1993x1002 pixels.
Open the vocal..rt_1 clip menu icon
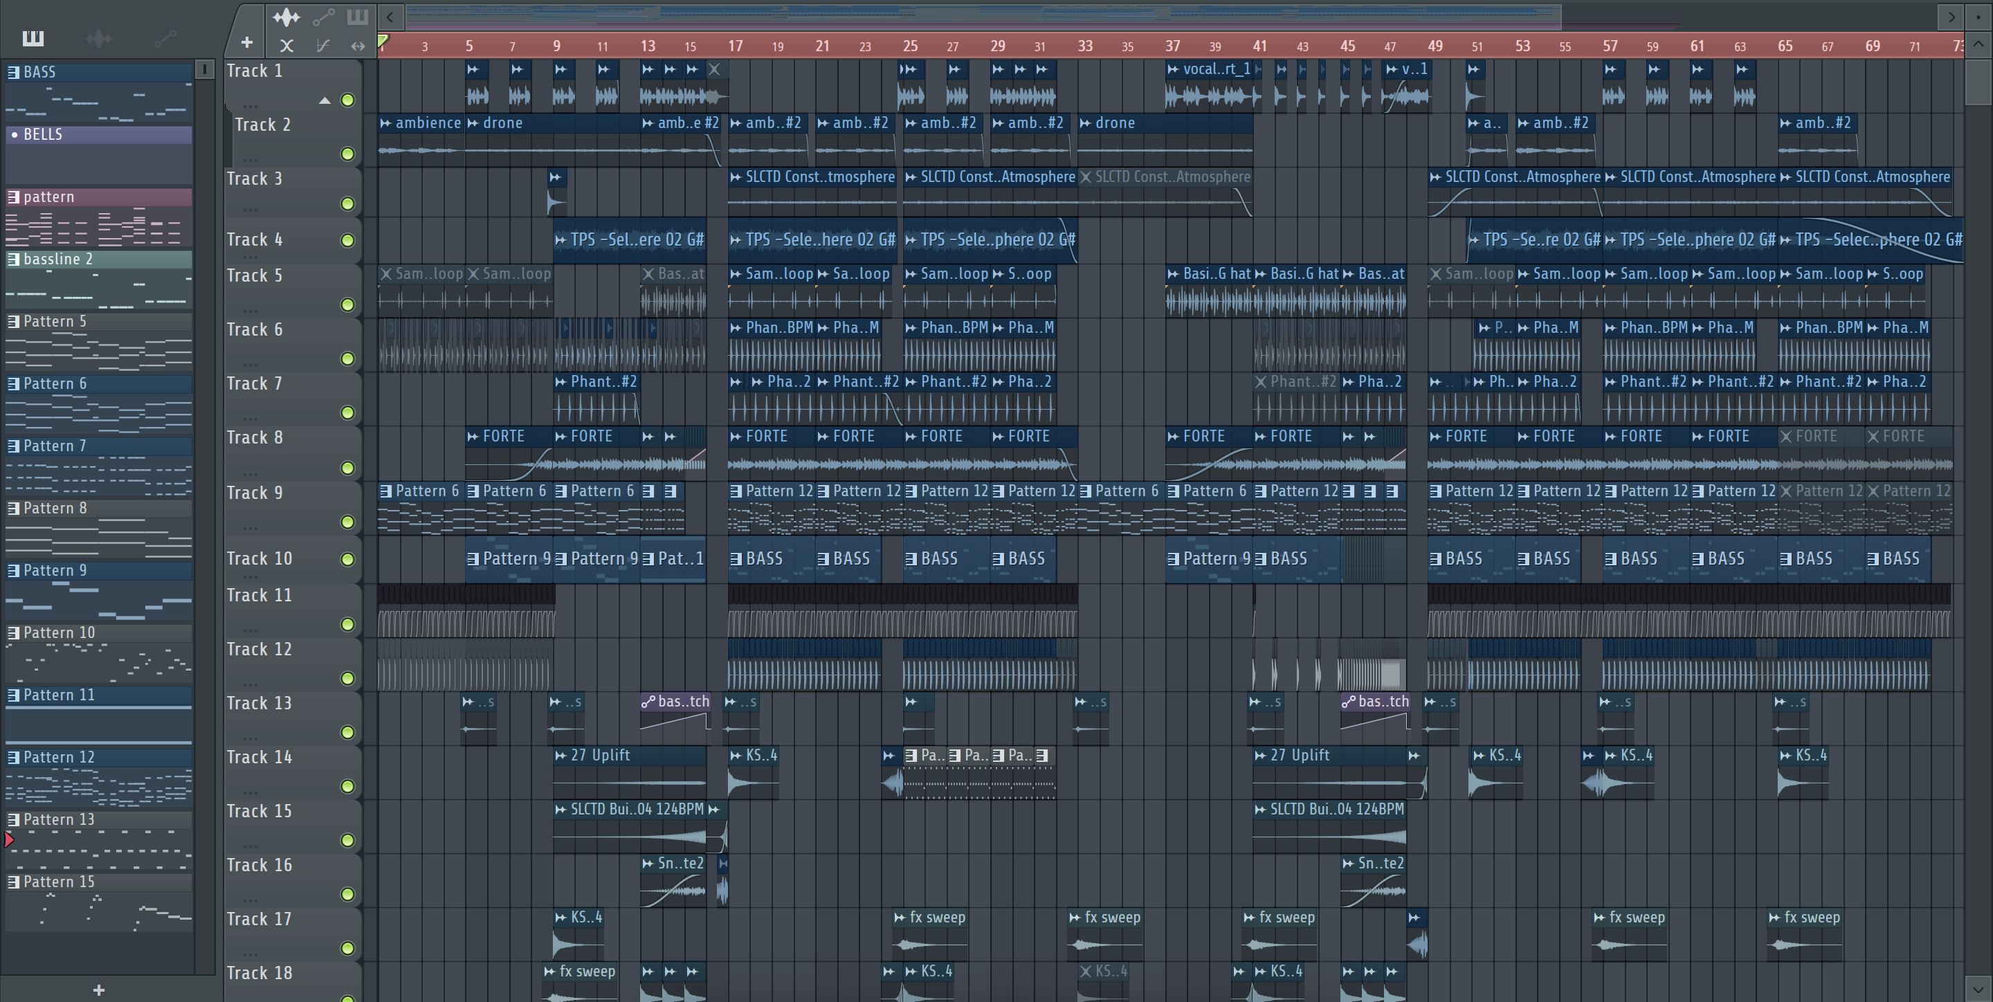click(1173, 69)
